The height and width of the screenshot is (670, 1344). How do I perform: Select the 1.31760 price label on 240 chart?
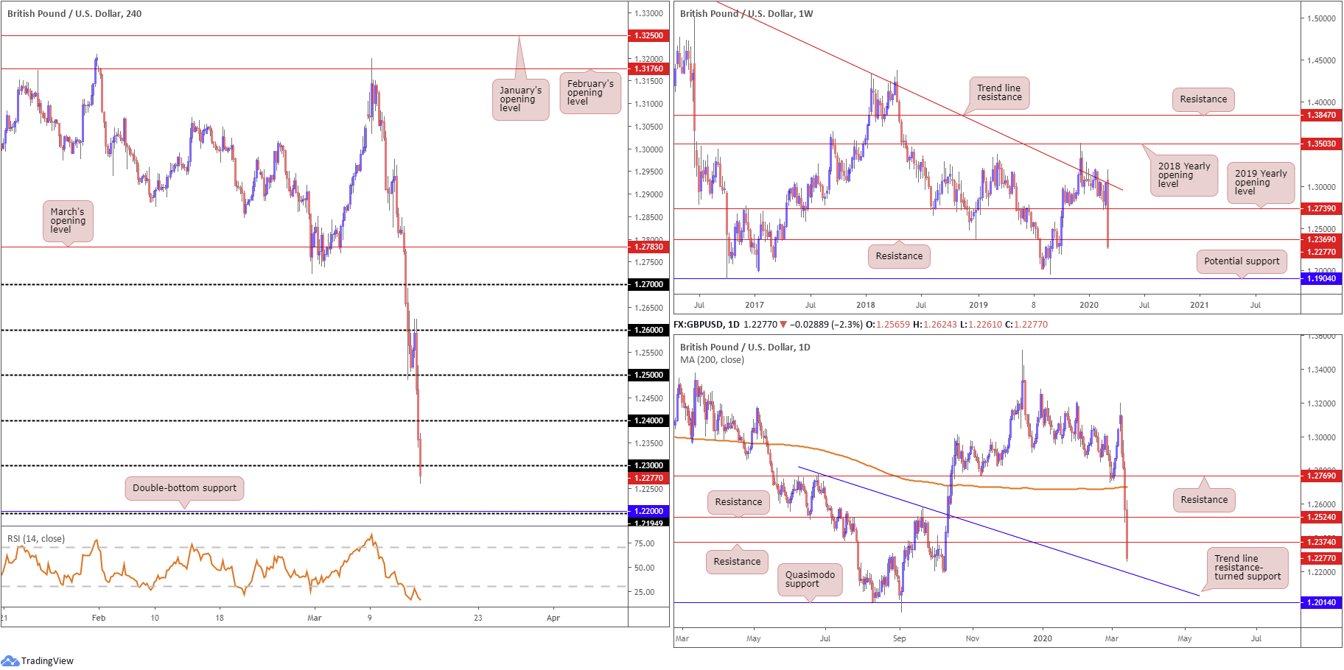point(648,68)
